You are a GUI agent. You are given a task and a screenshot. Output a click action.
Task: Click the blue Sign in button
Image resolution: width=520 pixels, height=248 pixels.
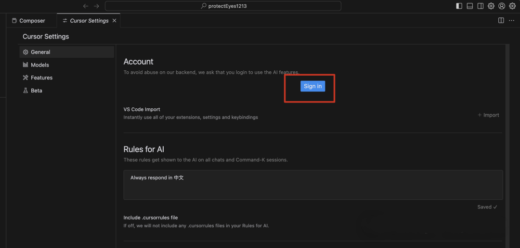click(x=313, y=86)
